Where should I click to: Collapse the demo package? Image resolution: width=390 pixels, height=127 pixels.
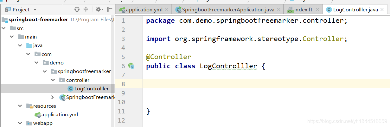point(37,63)
